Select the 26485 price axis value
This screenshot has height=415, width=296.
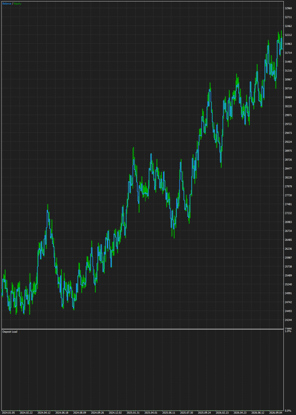point(288,240)
